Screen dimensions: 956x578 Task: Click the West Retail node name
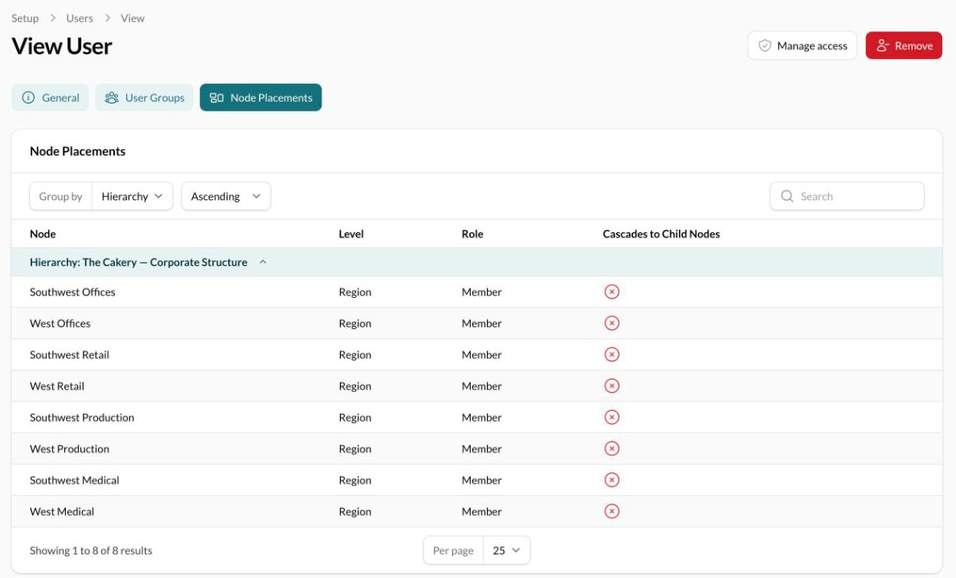point(57,386)
